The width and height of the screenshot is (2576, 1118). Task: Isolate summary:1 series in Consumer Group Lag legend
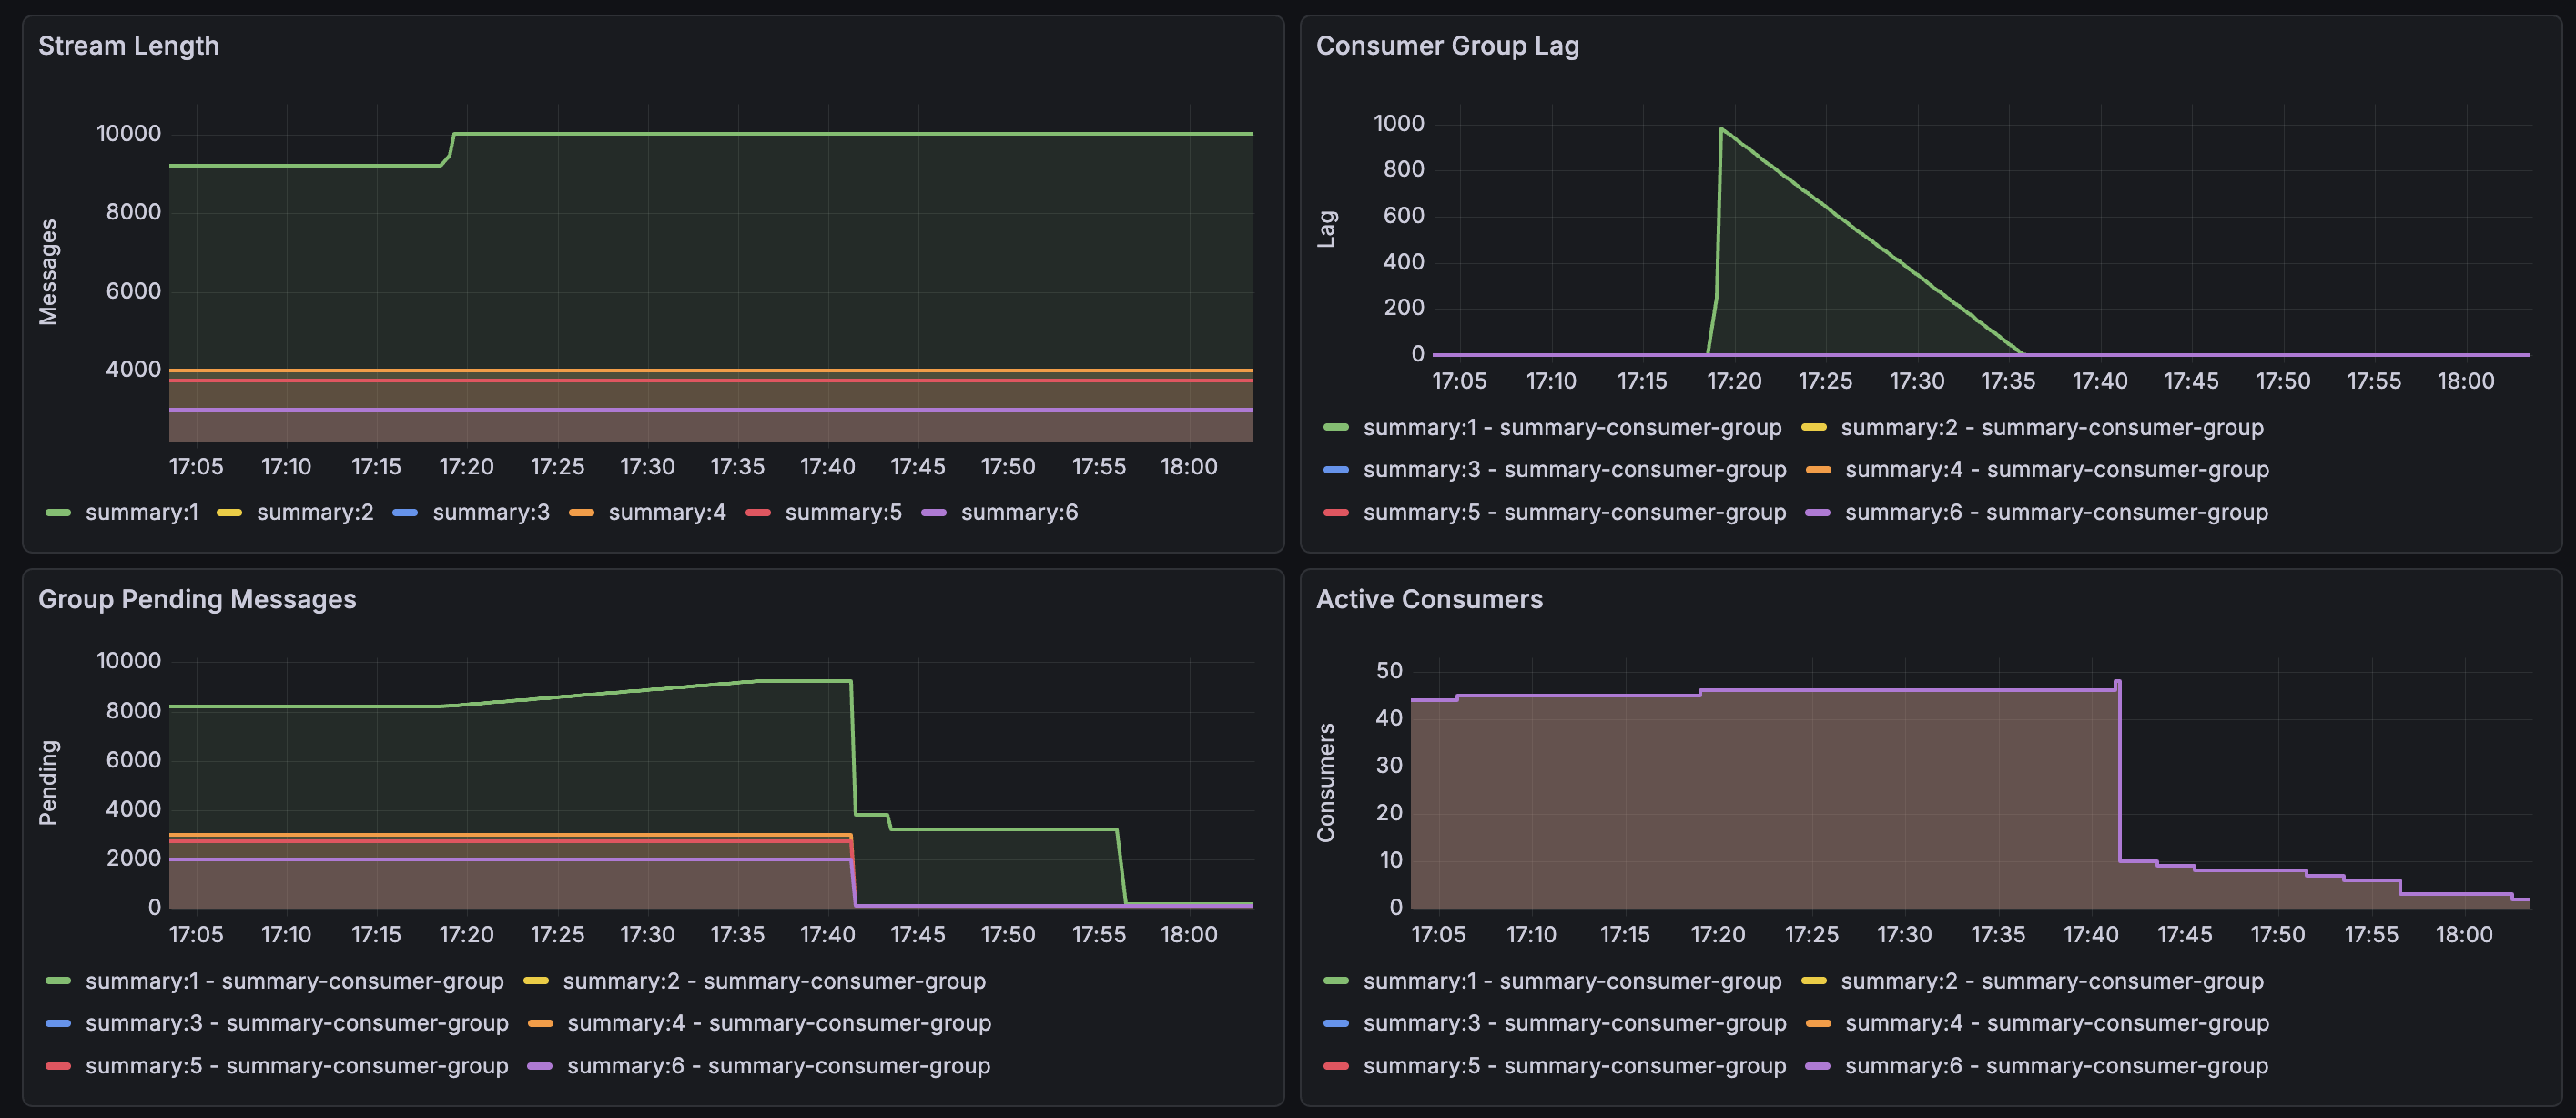[1571, 428]
